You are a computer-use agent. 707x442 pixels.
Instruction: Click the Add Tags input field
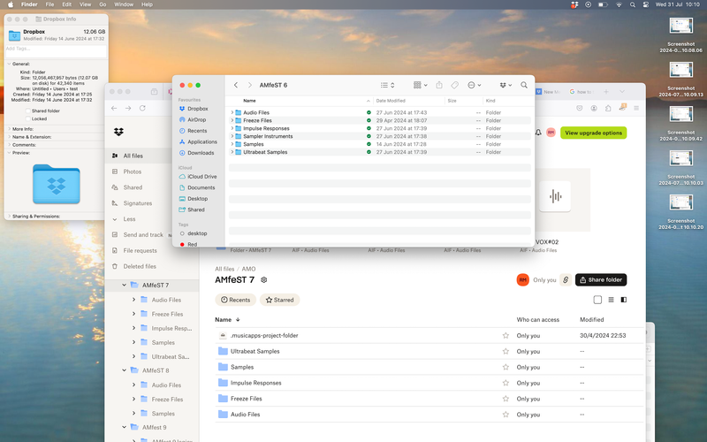click(53, 49)
